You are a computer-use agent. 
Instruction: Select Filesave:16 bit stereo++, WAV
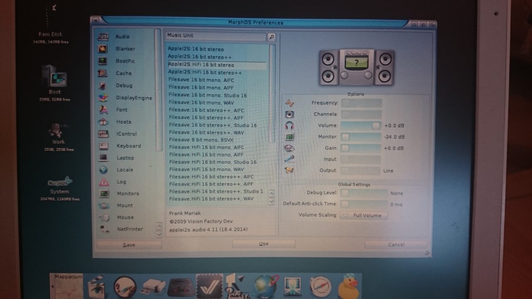tap(207, 132)
